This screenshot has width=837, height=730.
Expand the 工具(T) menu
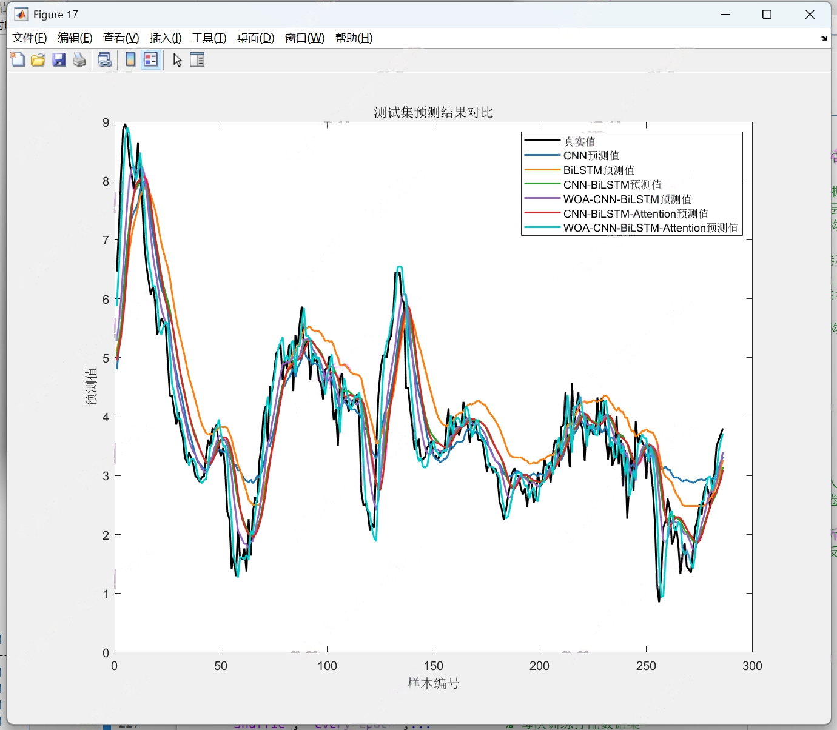[209, 38]
